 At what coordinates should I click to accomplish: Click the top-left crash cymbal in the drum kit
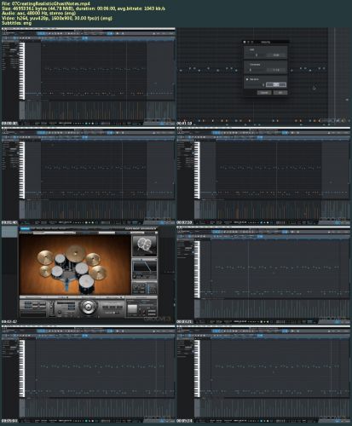coord(46,257)
